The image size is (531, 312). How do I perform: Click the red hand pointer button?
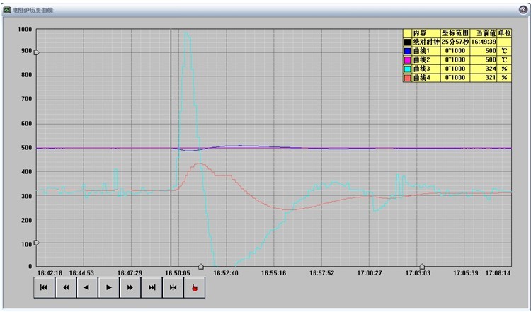tap(194, 287)
